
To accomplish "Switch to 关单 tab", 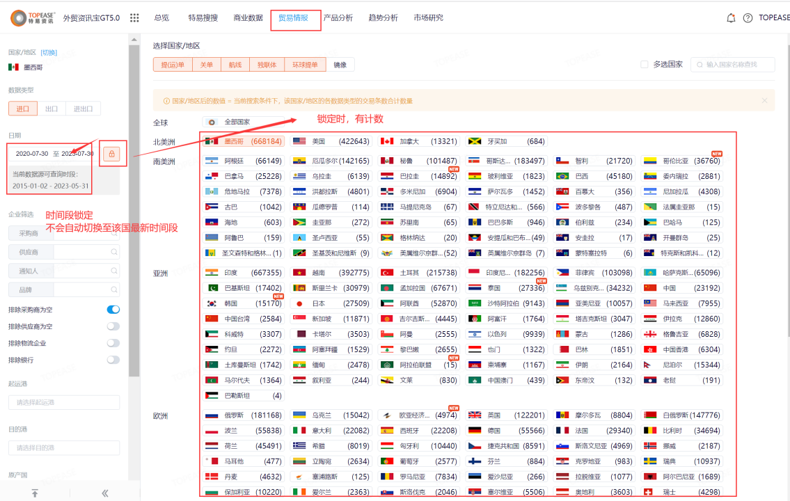I will 207,65.
